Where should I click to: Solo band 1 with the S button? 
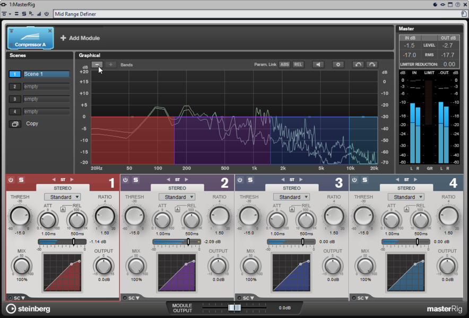(21, 180)
